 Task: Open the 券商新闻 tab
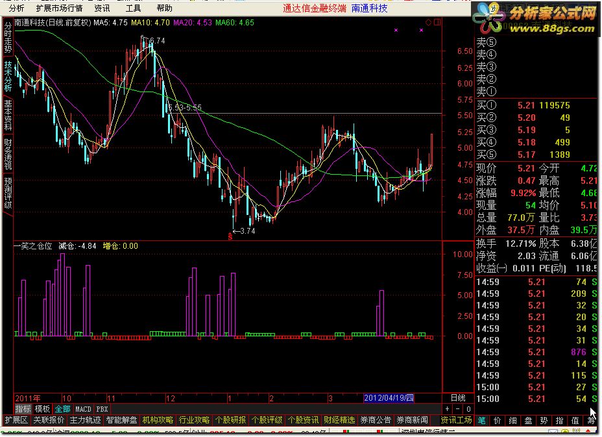pyautogui.click(x=413, y=420)
